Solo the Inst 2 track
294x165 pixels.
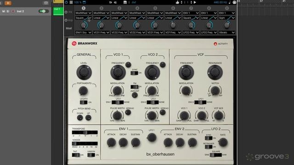pos(8,11)
